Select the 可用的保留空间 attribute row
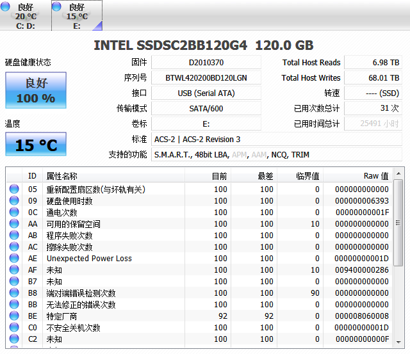The width and height of the screenshot is (410, 354). click(x=199, y=223)
